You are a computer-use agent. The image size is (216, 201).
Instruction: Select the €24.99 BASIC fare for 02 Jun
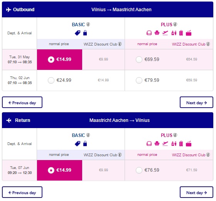click(x=51, y=80)
